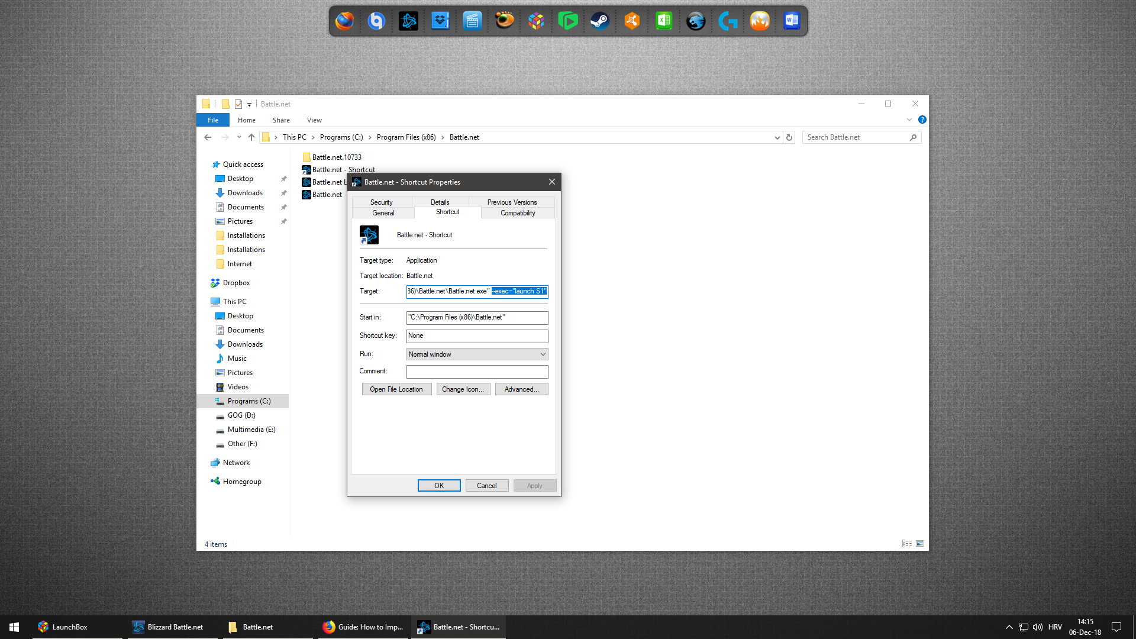Open the Home ribbon tab

(x=247, y=120)
